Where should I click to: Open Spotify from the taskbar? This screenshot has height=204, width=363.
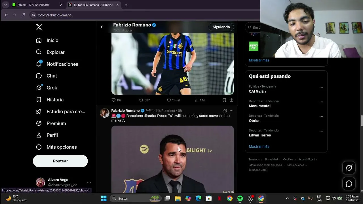[240, 198]
